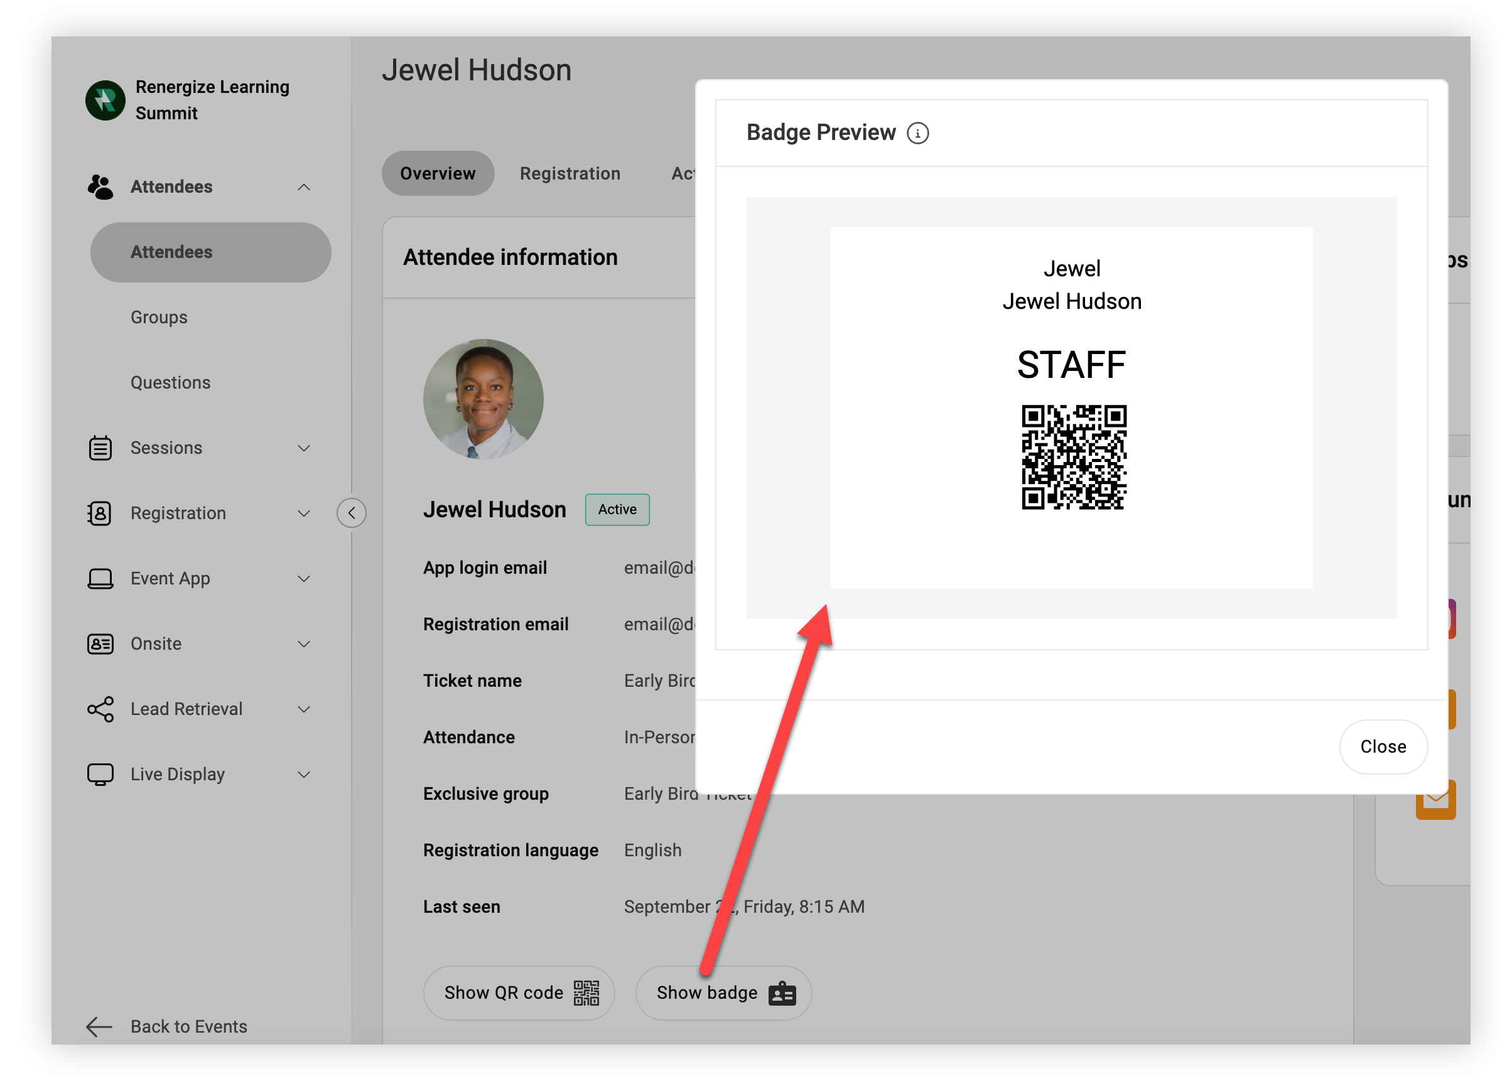Screen dimensions: 1507x1081
Task: Switch to the Registration tab
Action: 570,173
